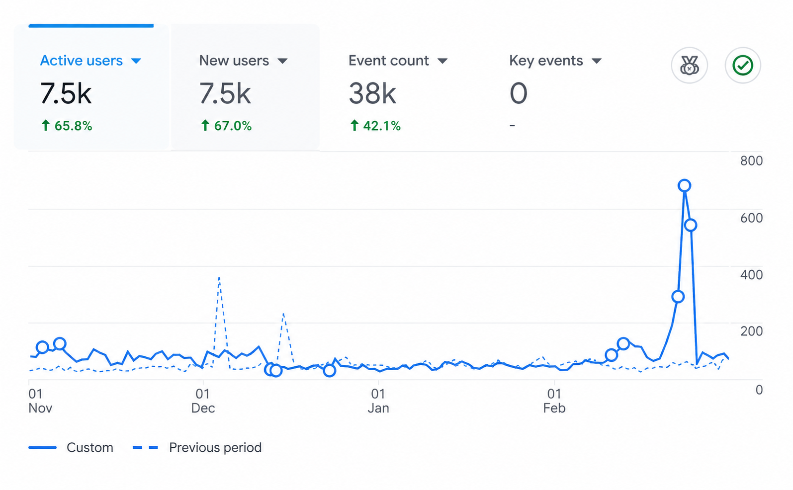The image size is (793, 490).
Task: Click the green checkmark data quality icon
Action: click(743, 65)
